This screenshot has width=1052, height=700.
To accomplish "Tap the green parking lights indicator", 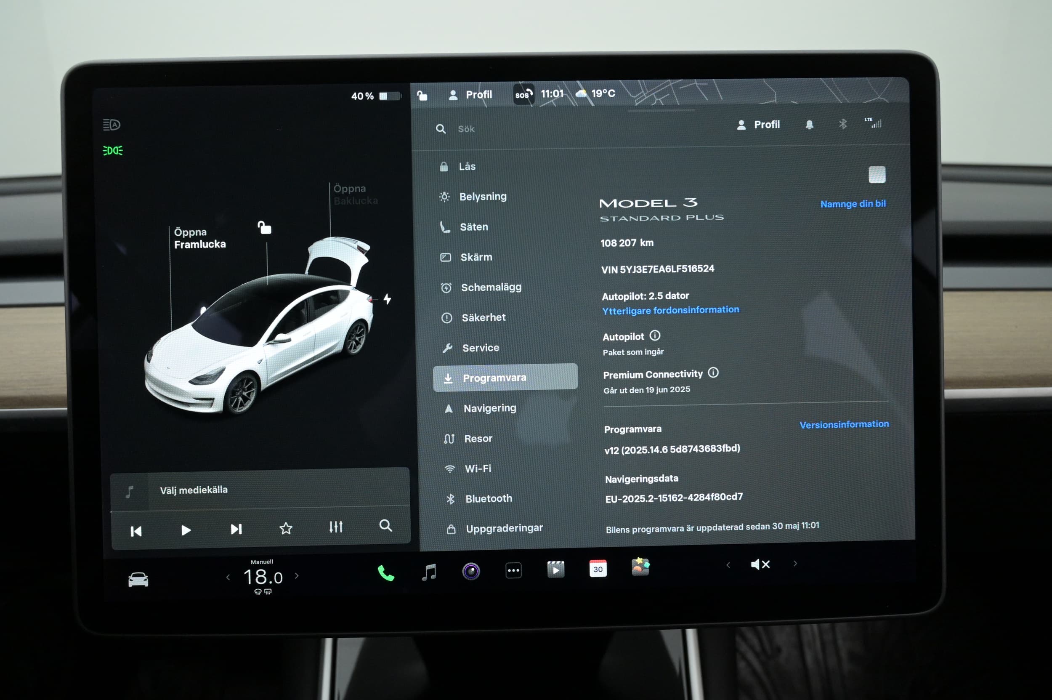I will tap(112, 150).
